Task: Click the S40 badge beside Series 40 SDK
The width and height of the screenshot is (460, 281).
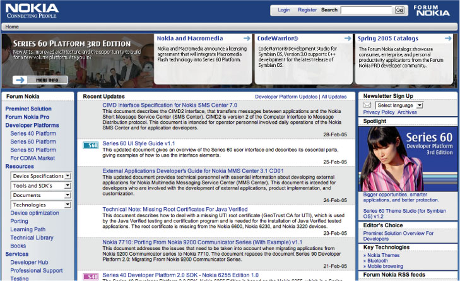Action: click(x=90, y=276)
